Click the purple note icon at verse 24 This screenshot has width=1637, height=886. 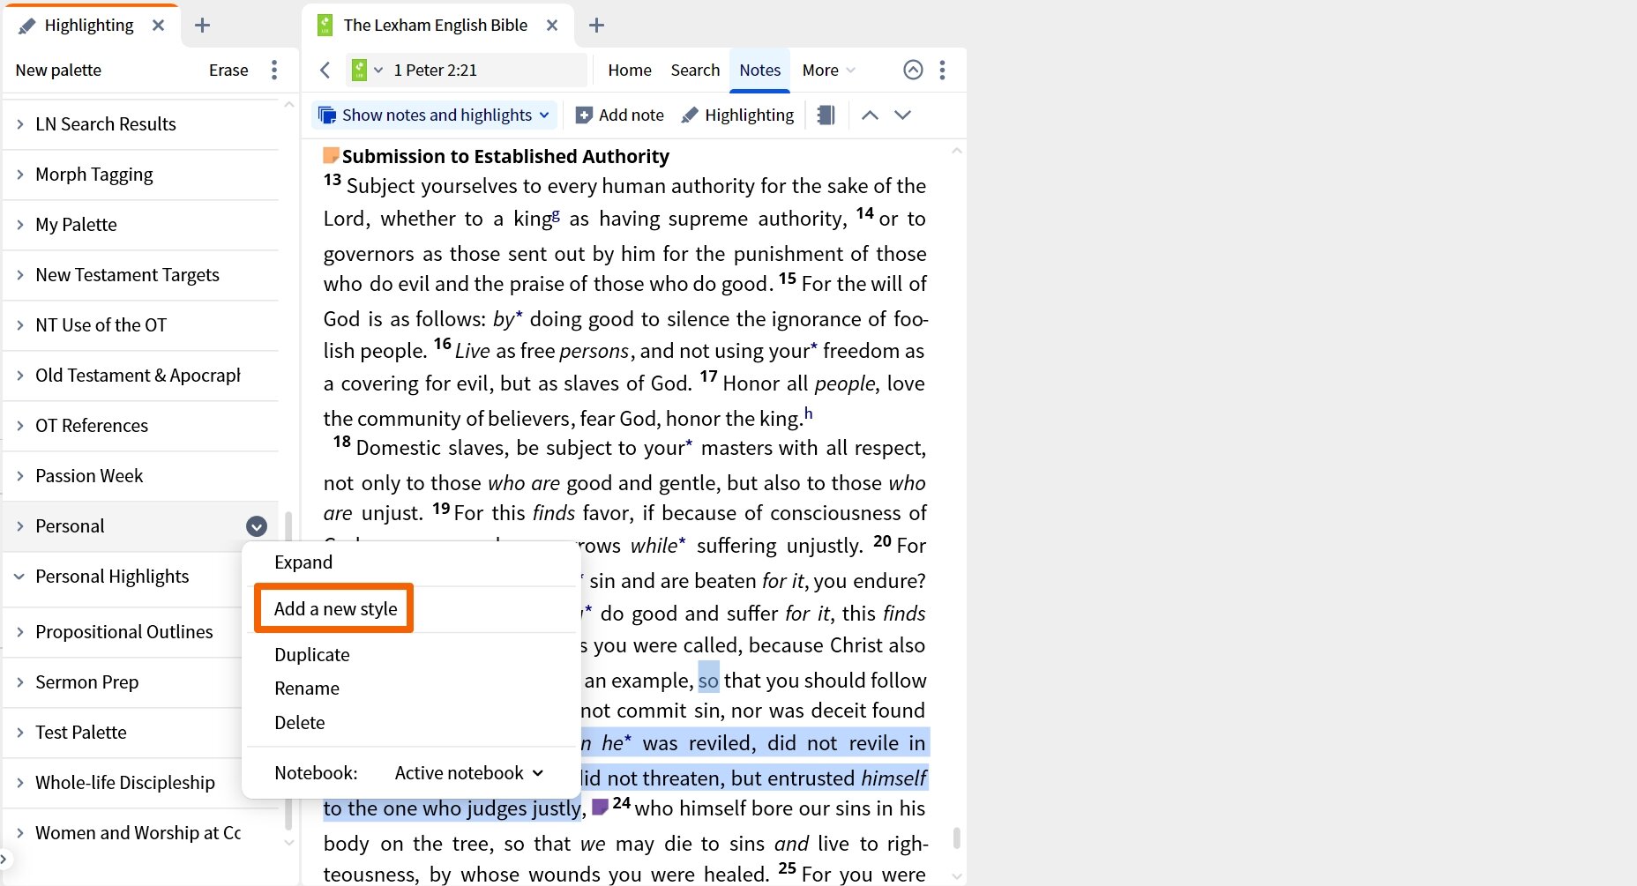tap(600, 807)
